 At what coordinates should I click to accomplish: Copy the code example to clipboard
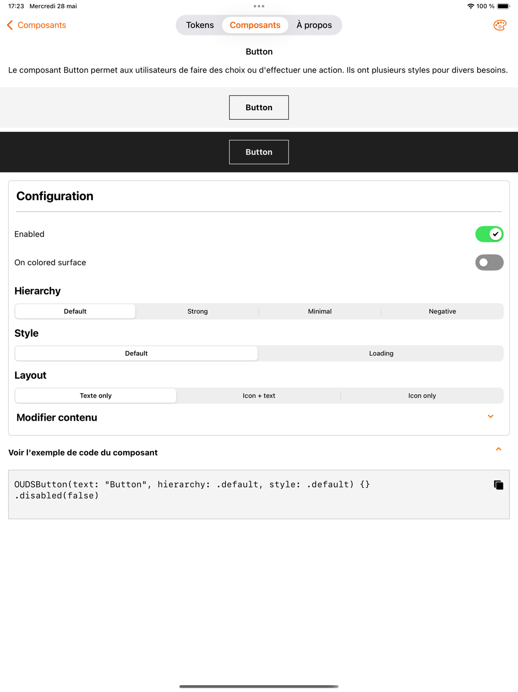tap(498, 485)
